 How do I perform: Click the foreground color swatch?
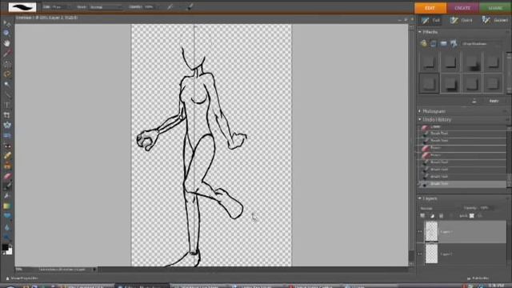point(5,247)
